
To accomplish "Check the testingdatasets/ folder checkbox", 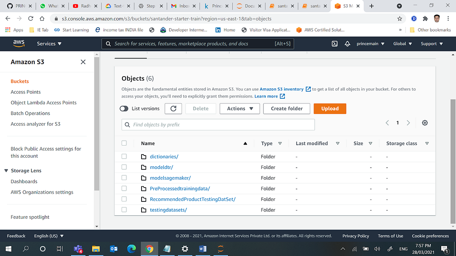I will tap(124, 210).
